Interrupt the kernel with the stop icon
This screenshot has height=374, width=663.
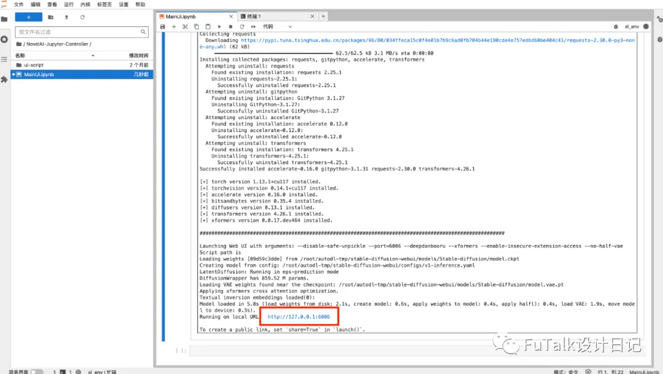(230, 26)
